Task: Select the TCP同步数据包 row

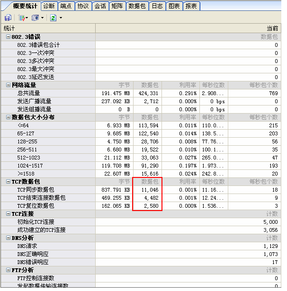Action: [x=141, y=190]
